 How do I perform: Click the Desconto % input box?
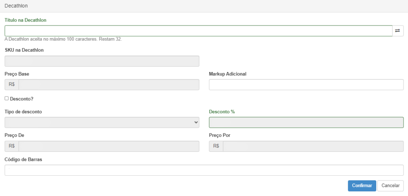coord(306,122)
